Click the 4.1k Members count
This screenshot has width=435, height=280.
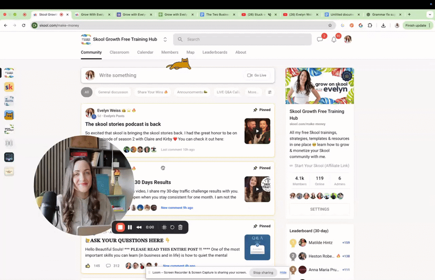point(299,181)
